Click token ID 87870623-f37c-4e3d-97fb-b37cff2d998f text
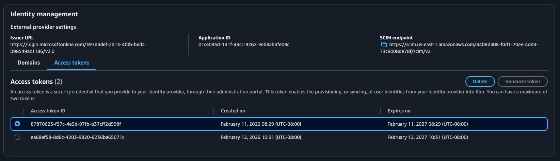The image size is (560, 161). pyautogui.click(x=76, y=124)
